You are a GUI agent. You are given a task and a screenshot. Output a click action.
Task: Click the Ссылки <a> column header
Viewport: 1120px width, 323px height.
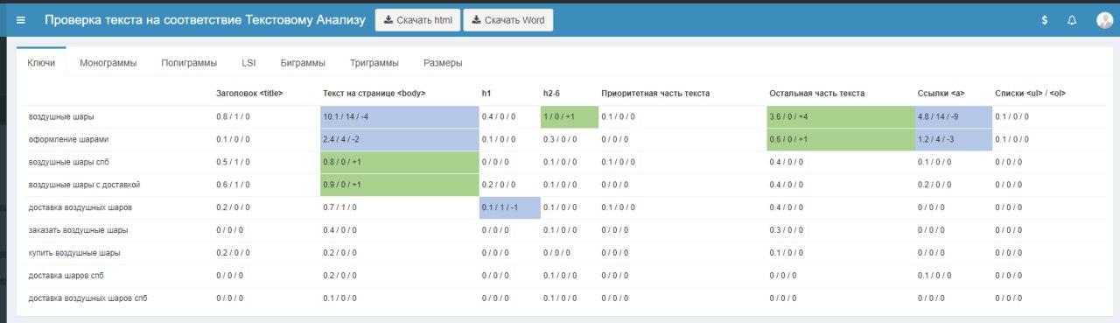[941, 93]
